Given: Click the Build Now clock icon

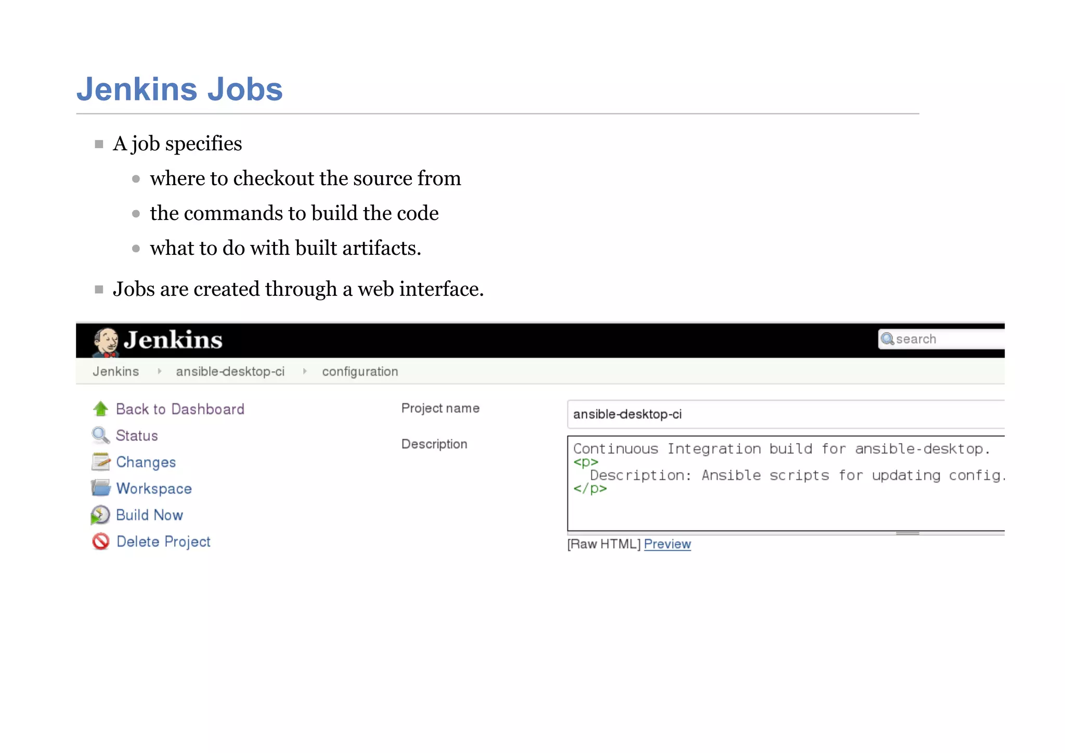Looking at the screenshot, I should (x=100, y=515).
